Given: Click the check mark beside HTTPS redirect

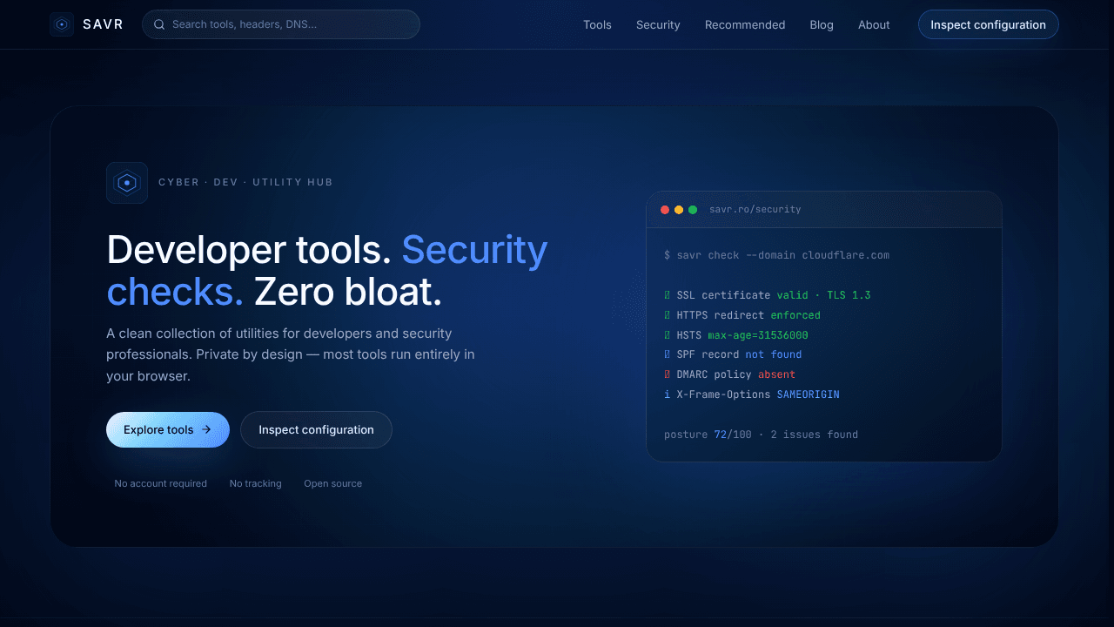Looking at the screenshot, I should (668, 315).
